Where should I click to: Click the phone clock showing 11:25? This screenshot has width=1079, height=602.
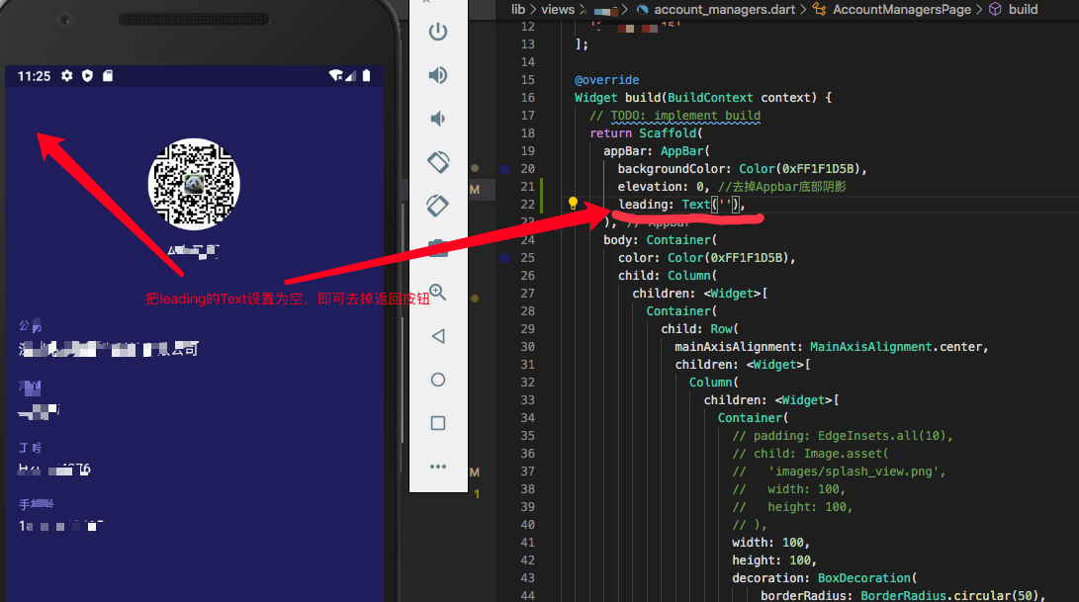pyautogui.click(x=34, y=76)
